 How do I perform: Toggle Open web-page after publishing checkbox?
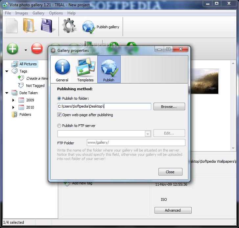[59, 115]
